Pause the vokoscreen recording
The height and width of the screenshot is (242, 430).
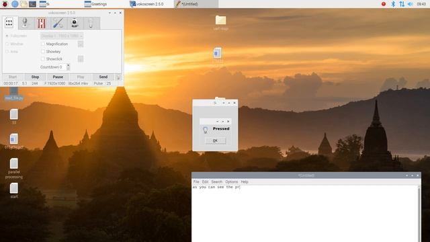pos(58,77)
